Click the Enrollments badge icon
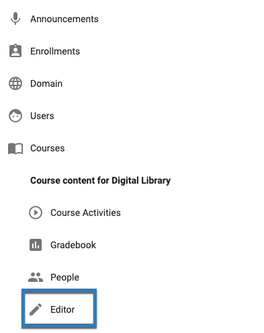This screenshot has height=333, width=264. (x=15, y=51)
